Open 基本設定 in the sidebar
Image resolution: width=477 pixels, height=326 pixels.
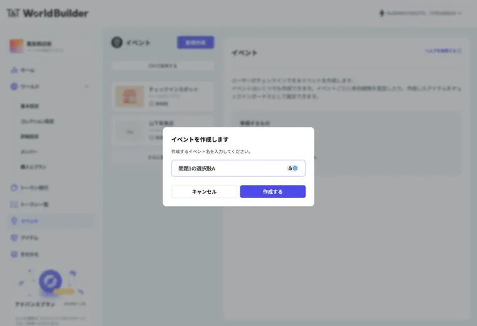click(x=29, y=106)
